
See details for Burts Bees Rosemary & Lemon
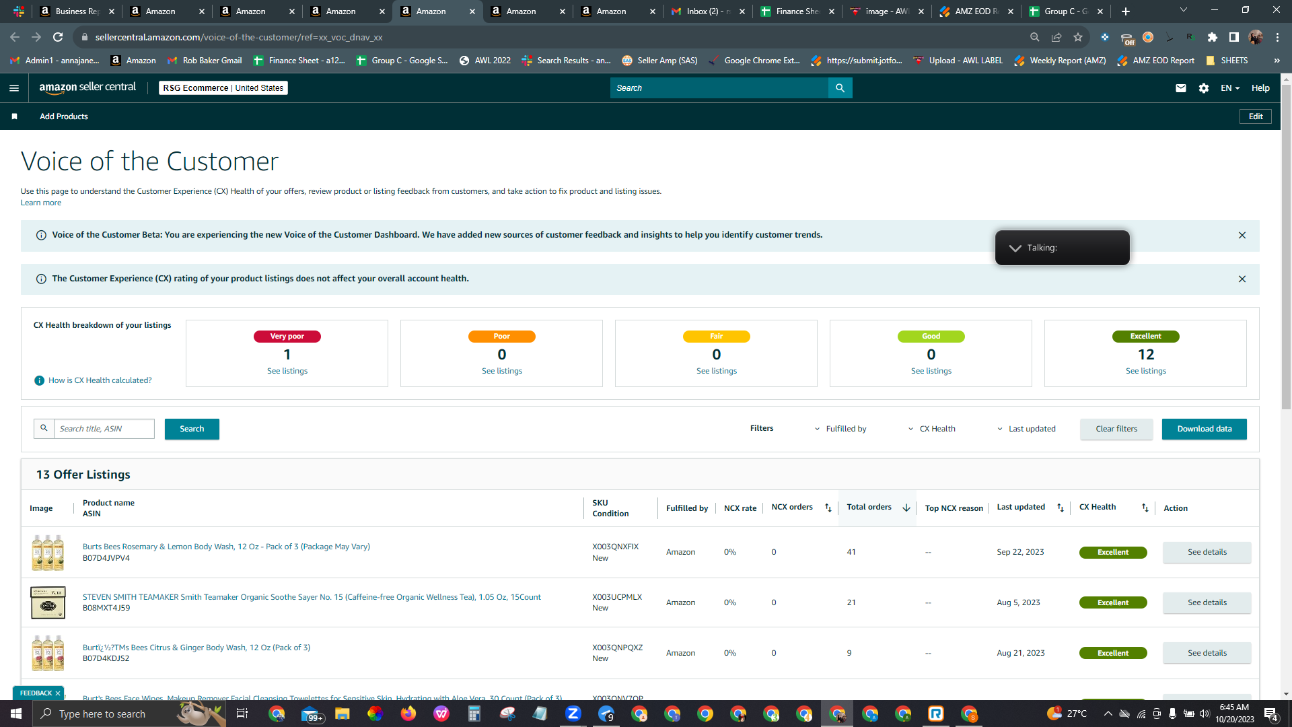click(1207, 553)
